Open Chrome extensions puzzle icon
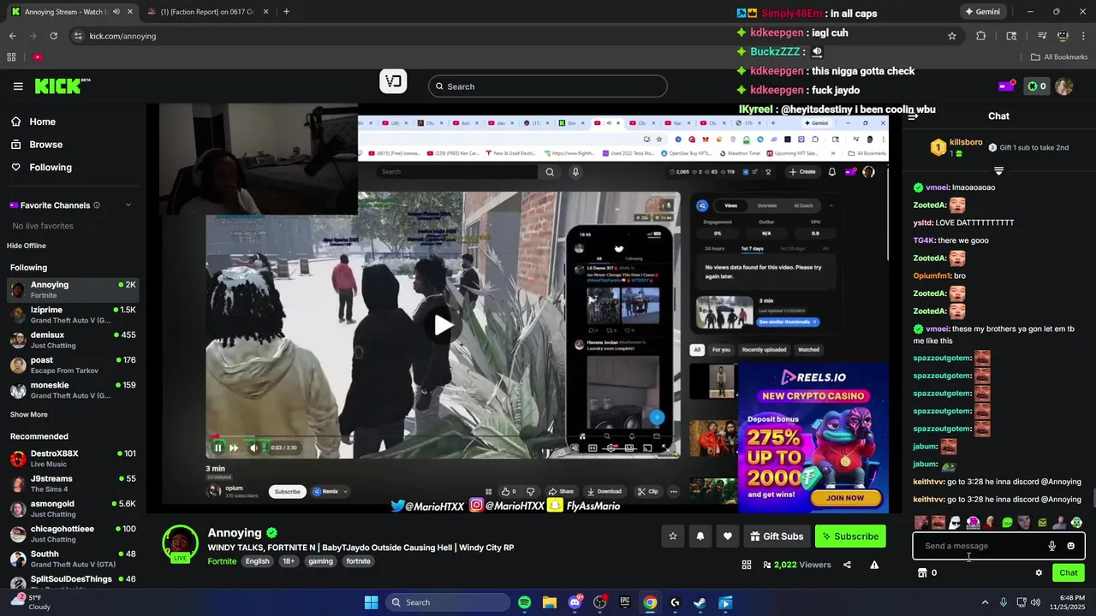The image size is (1096, 616). pos(981,36)
